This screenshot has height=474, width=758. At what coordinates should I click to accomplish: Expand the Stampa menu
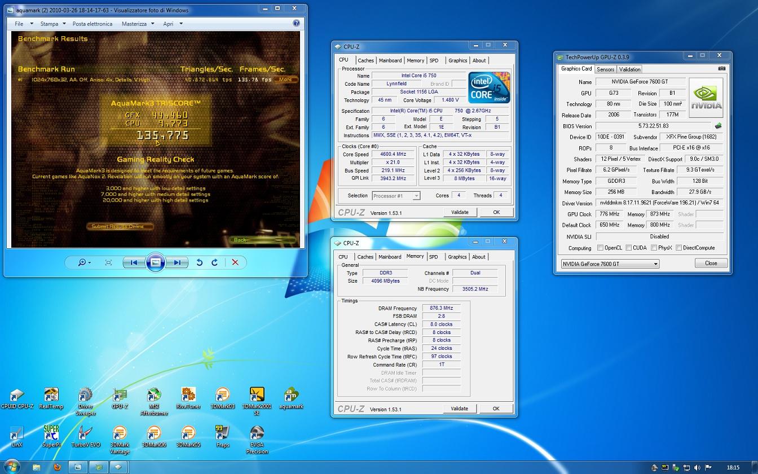tap(53, 24)
